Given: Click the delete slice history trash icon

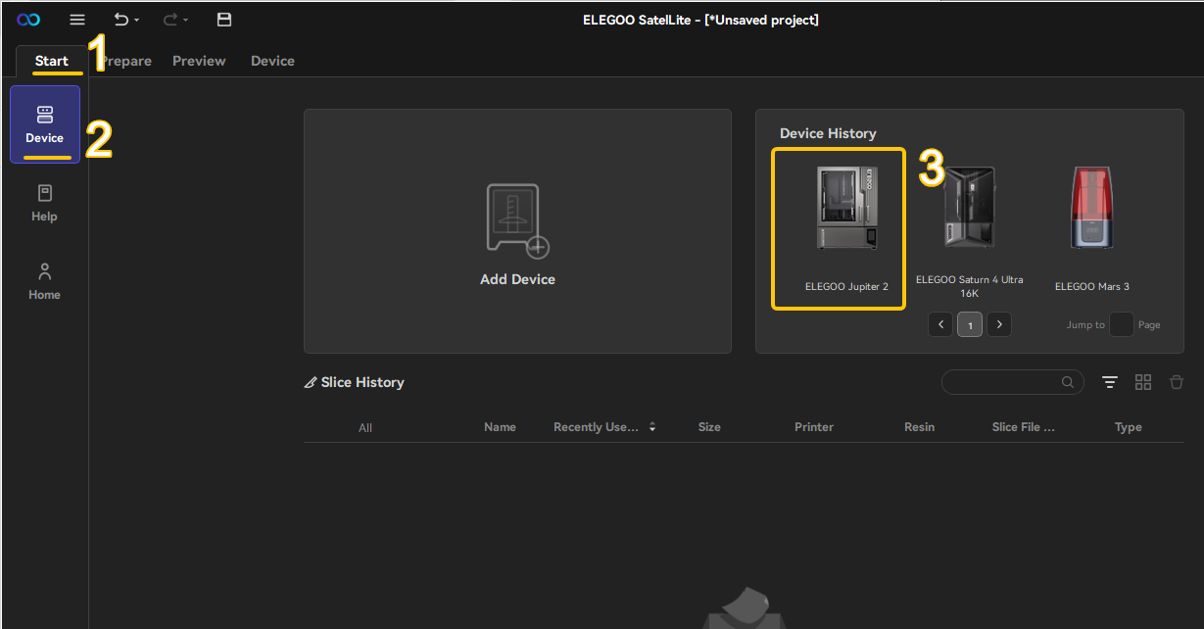Looking at the screenshot, I should pyautogui.click(x=1177, y=382).
